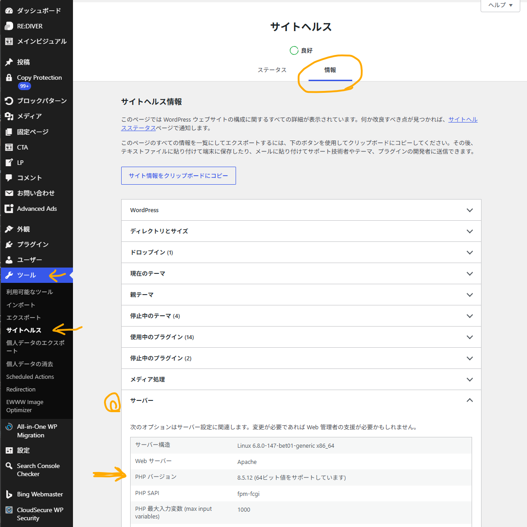This screenshot has width=527, height=527.
Task: Switch to the ステータス tab
Action: pos(272,70)
